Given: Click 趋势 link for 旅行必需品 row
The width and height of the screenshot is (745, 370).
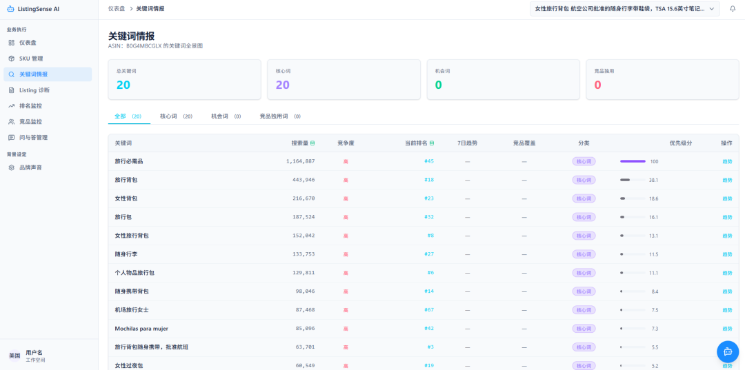Looking at the screenshot, I should coord(727,161).
